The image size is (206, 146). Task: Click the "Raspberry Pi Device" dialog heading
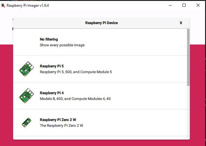[101, 23]
